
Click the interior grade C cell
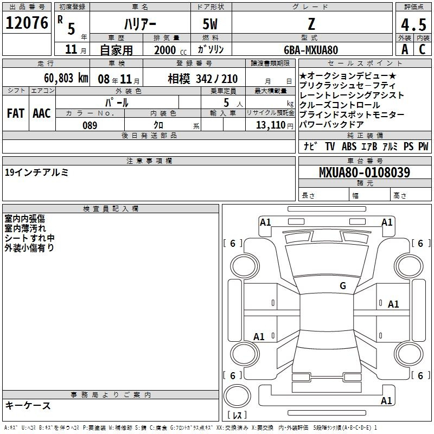click(422, 49)
